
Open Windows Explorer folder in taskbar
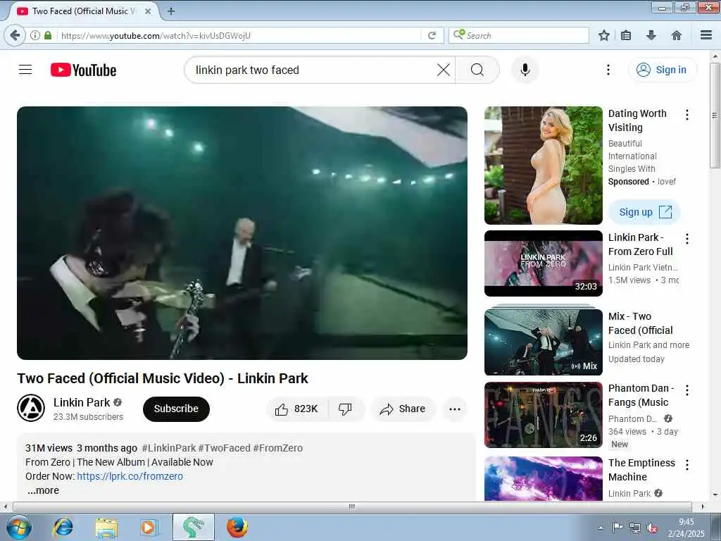coord(107,527)
